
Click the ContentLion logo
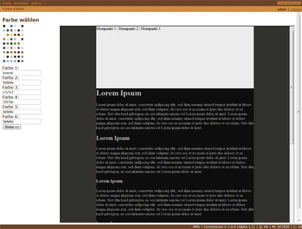[289, 3]
